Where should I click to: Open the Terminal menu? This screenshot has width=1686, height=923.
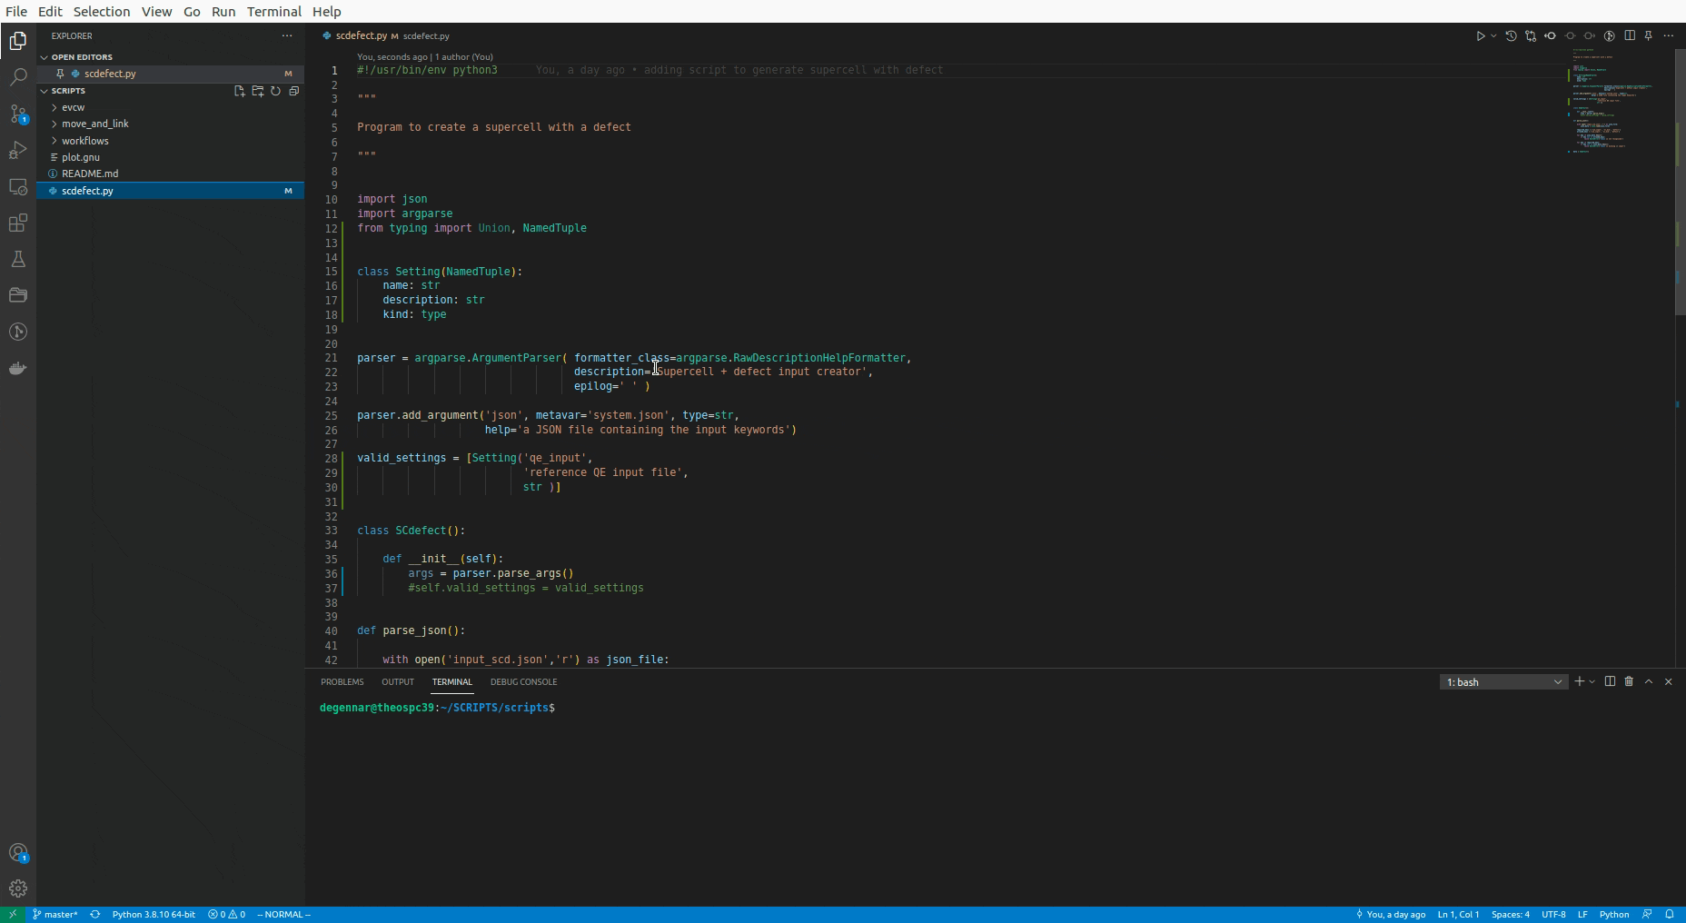(274, 12)
